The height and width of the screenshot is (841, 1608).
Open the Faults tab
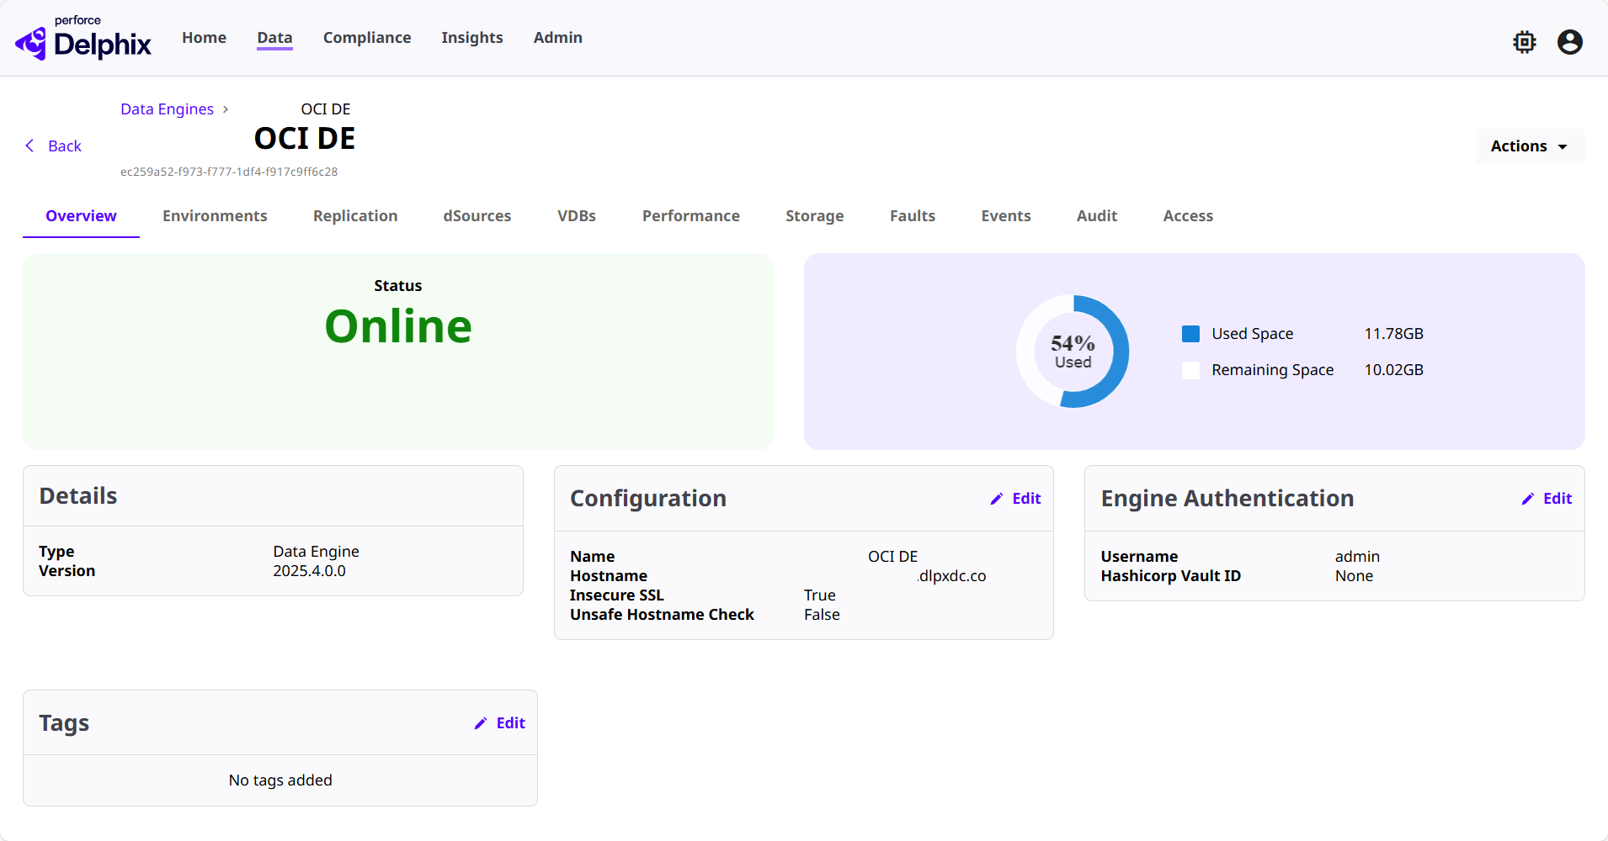(913, 216)
